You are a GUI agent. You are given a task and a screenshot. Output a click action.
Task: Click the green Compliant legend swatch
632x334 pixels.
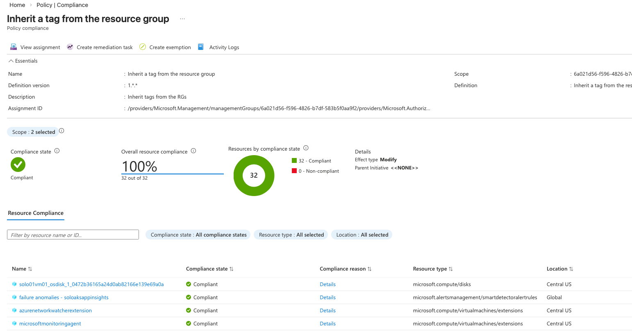294,161
